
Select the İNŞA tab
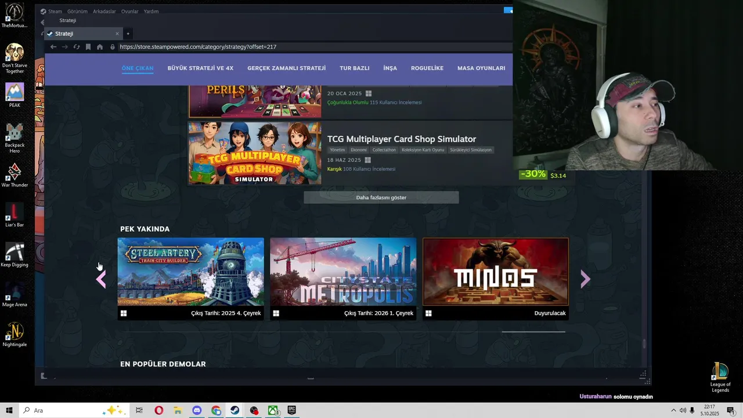390,68
